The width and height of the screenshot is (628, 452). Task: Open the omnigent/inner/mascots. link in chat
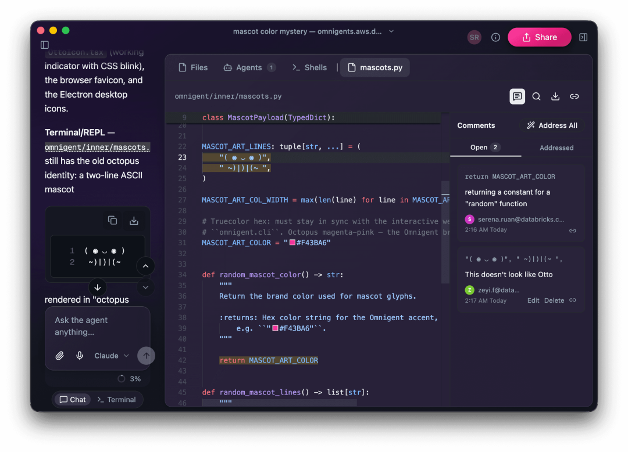[x=97, y=147]
